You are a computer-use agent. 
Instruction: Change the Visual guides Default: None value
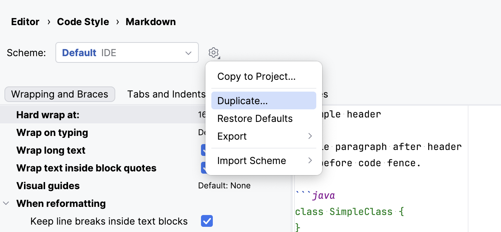pos(224,185)
